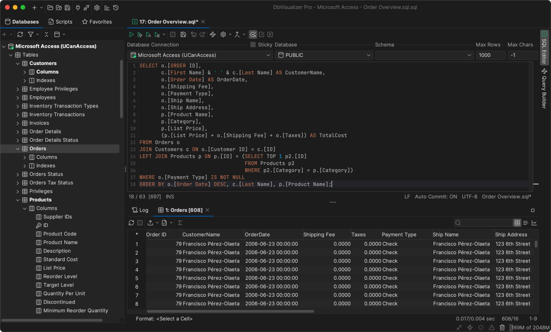
Task: Open tool properties gear in main toolbar
Action: 97,7
